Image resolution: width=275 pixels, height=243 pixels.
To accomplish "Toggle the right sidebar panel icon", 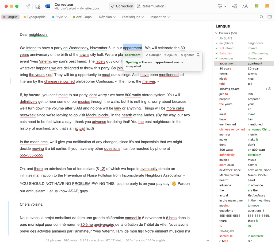I will [269, 17].
